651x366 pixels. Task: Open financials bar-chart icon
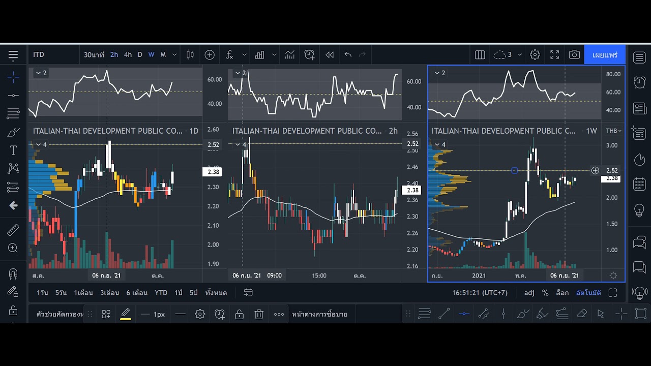pos(259,55)
